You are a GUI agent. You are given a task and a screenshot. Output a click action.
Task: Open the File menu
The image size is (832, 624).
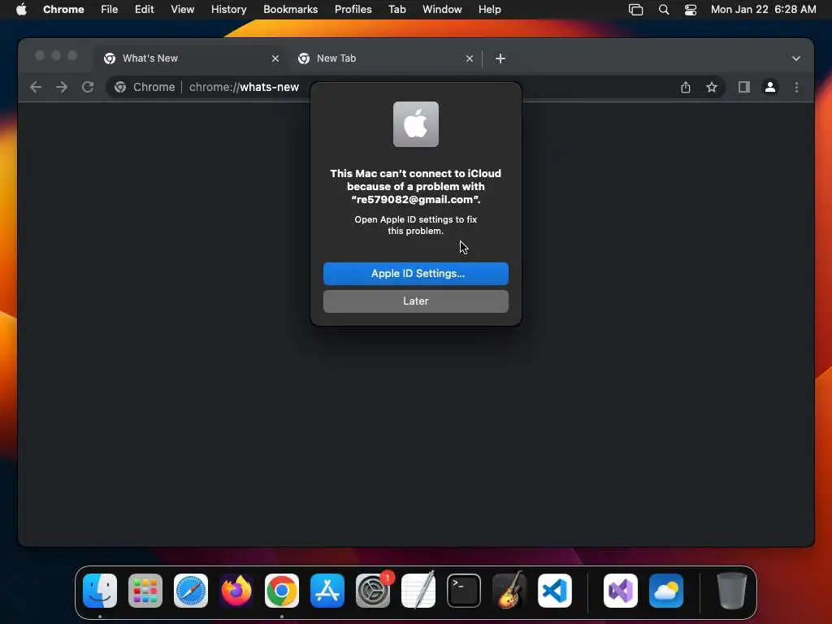point(110,9)
